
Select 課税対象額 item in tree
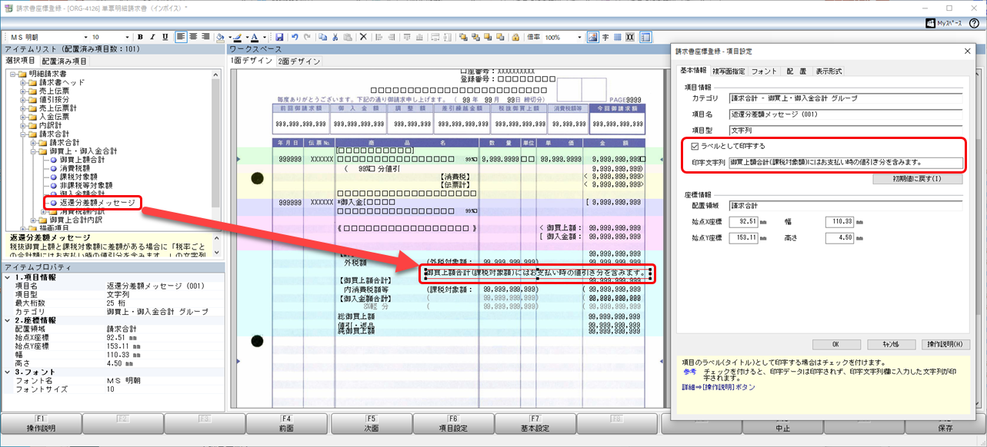(x=77, y=177)
